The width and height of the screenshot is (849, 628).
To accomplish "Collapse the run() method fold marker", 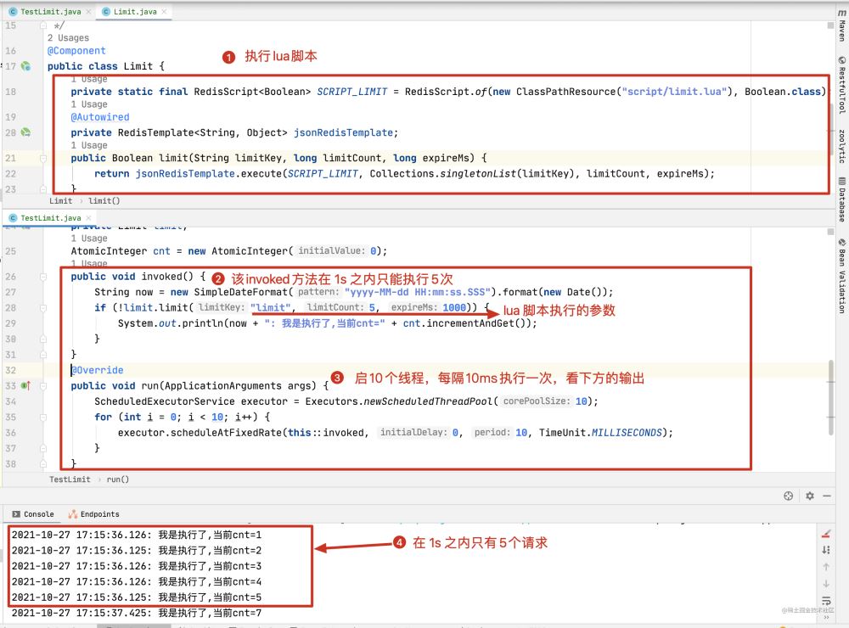I will coord(43,386).
